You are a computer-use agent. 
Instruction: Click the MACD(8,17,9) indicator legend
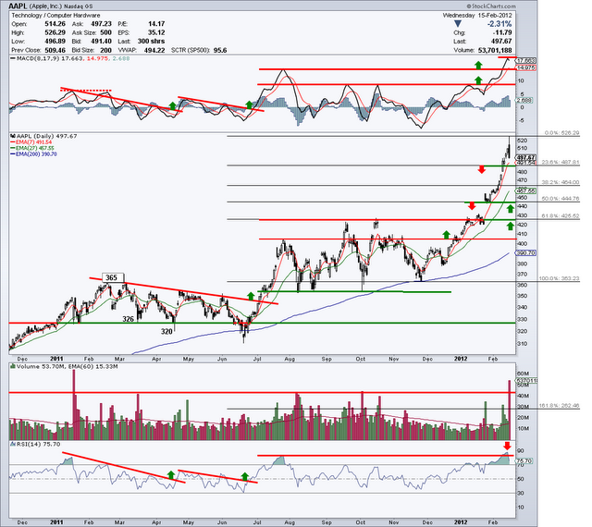(x=70, y=58)
